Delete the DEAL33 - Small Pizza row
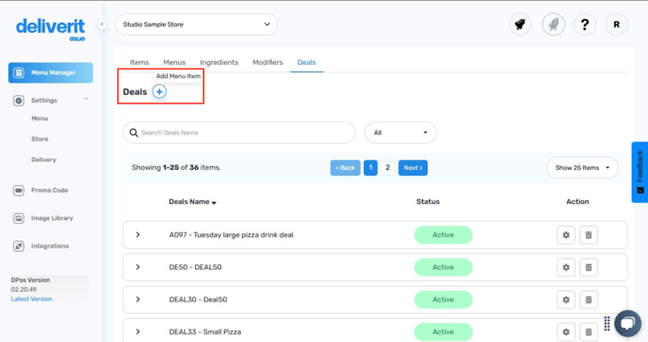Viewport: 648px width, 342px height. 589,332
